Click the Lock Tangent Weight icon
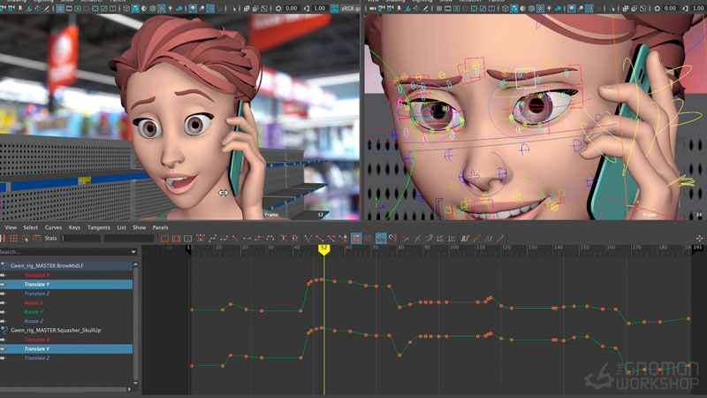The image size is (707, 398). pos(343,238)
